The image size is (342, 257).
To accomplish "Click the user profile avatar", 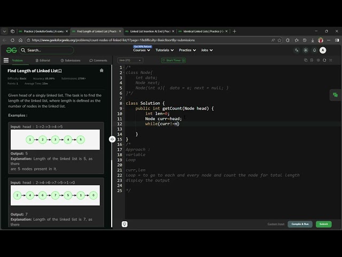I will pos(323,50).
